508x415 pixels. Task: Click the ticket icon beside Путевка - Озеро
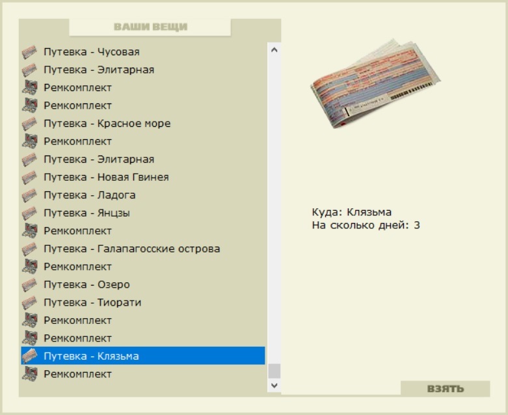point(29,284)
